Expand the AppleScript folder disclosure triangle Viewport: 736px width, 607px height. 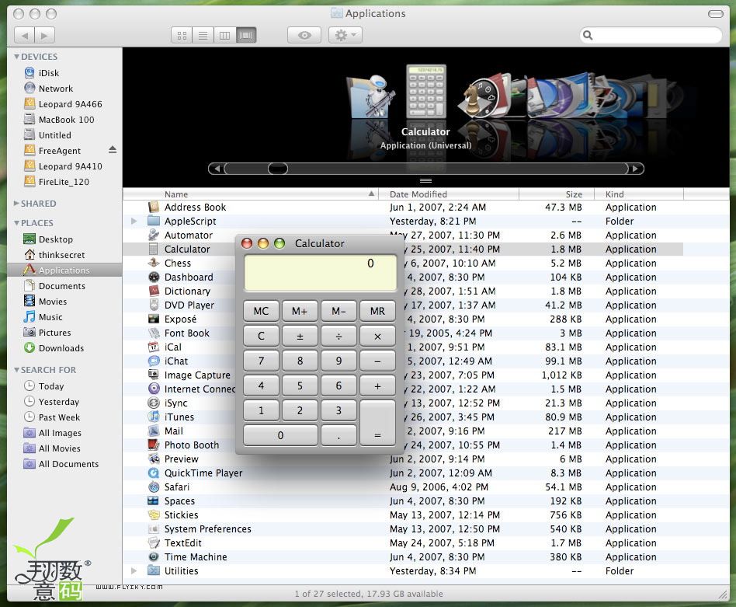click(134, 221)
